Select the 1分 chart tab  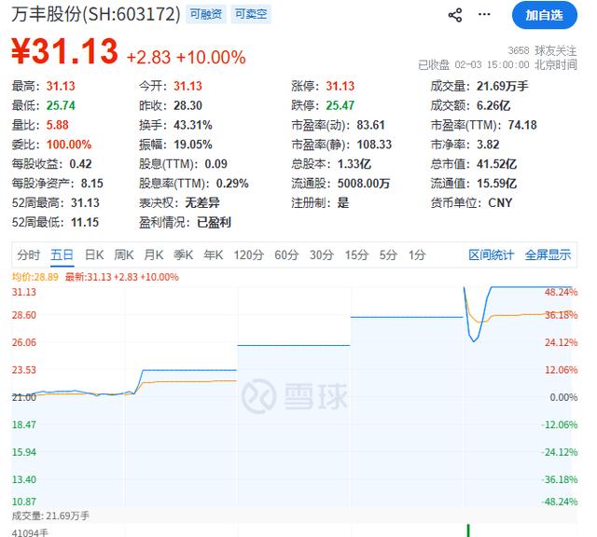[x=417, y=255]
